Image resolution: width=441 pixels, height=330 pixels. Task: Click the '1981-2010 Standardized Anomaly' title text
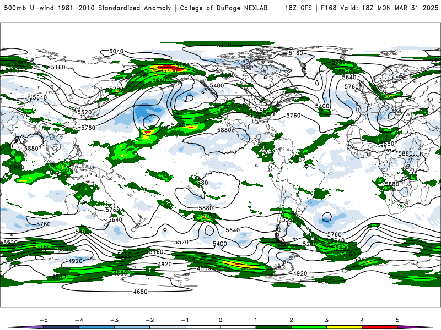(x=114, y=8)
